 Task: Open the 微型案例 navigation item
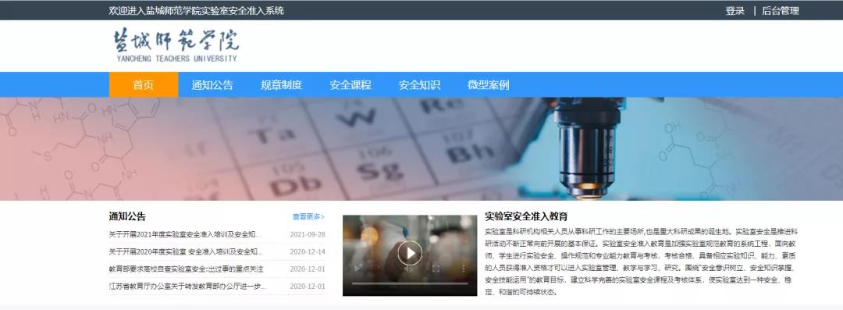488,84
